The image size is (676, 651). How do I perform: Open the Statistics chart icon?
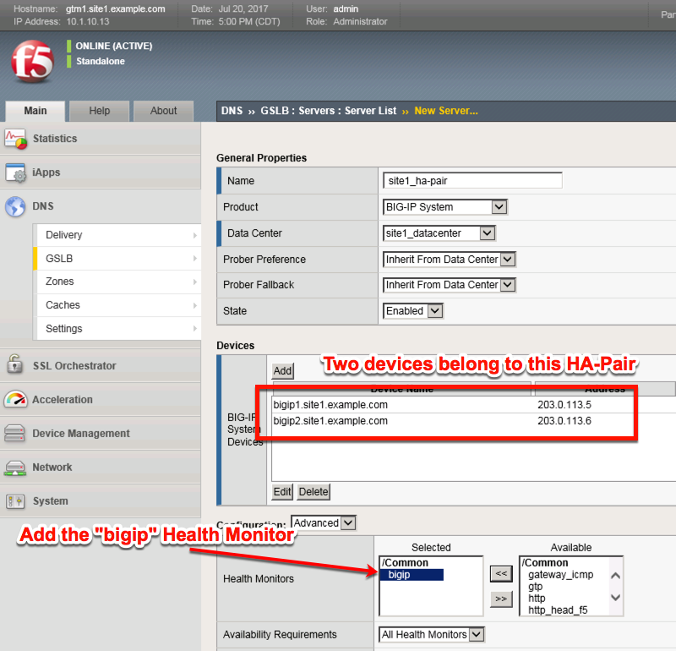15,139
